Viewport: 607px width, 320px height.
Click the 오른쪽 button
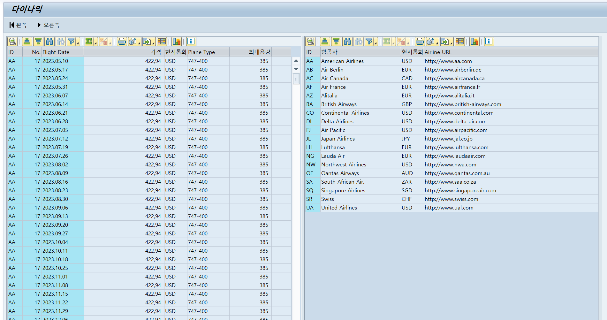(49, 25)
